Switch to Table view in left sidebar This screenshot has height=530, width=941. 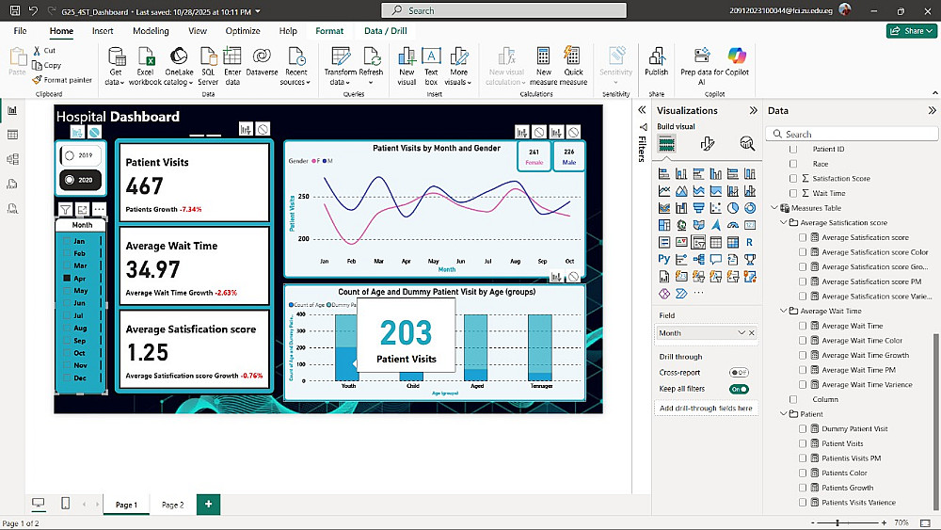(12, 135)
